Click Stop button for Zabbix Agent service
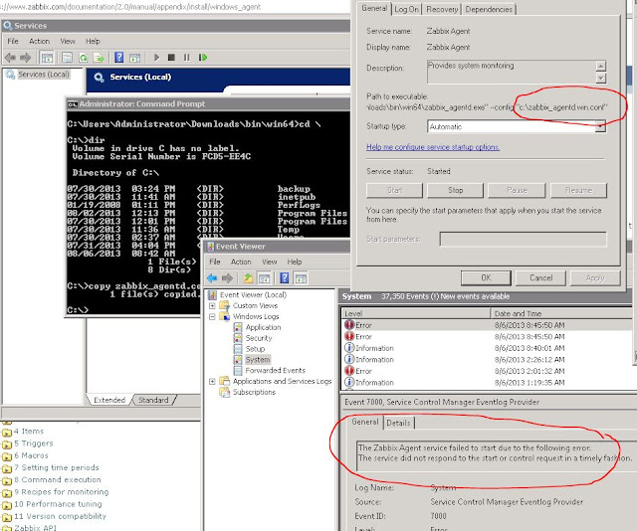 click(455, 190)
